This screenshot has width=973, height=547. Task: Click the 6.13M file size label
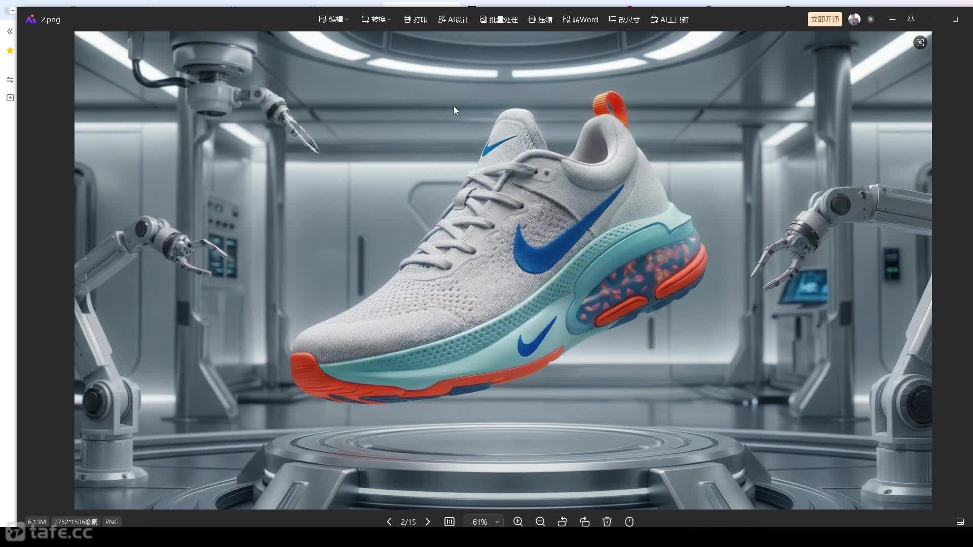[x=37, y=522]
